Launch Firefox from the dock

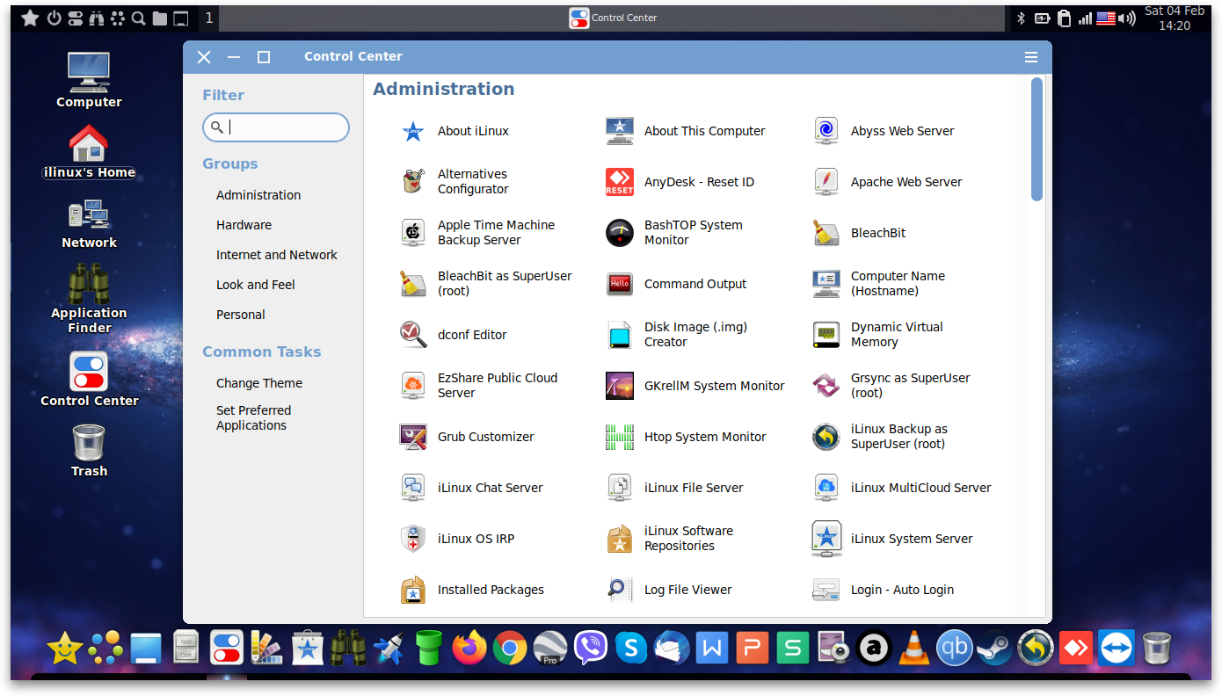(x=469, y=649)
